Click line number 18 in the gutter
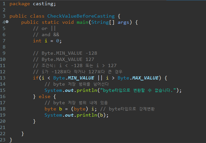The width and height of the screenshot is (206, 143). pos(3,109)
